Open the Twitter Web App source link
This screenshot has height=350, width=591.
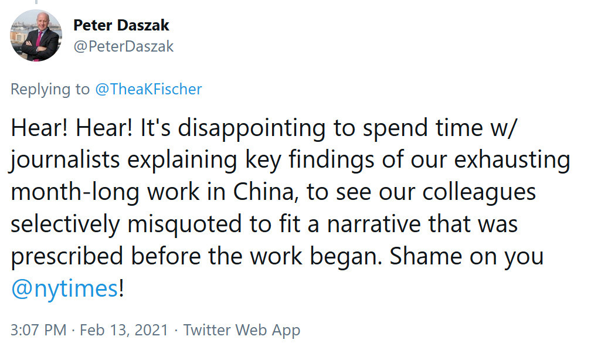click(x=242, y=329)
